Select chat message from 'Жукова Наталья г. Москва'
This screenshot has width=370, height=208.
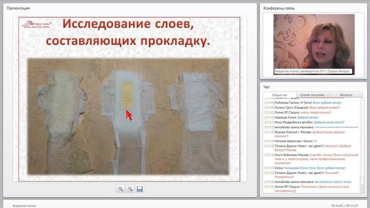[x=305, y=134]
